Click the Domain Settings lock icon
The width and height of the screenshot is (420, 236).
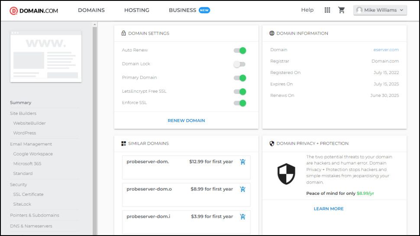click(x=123, y=33)
